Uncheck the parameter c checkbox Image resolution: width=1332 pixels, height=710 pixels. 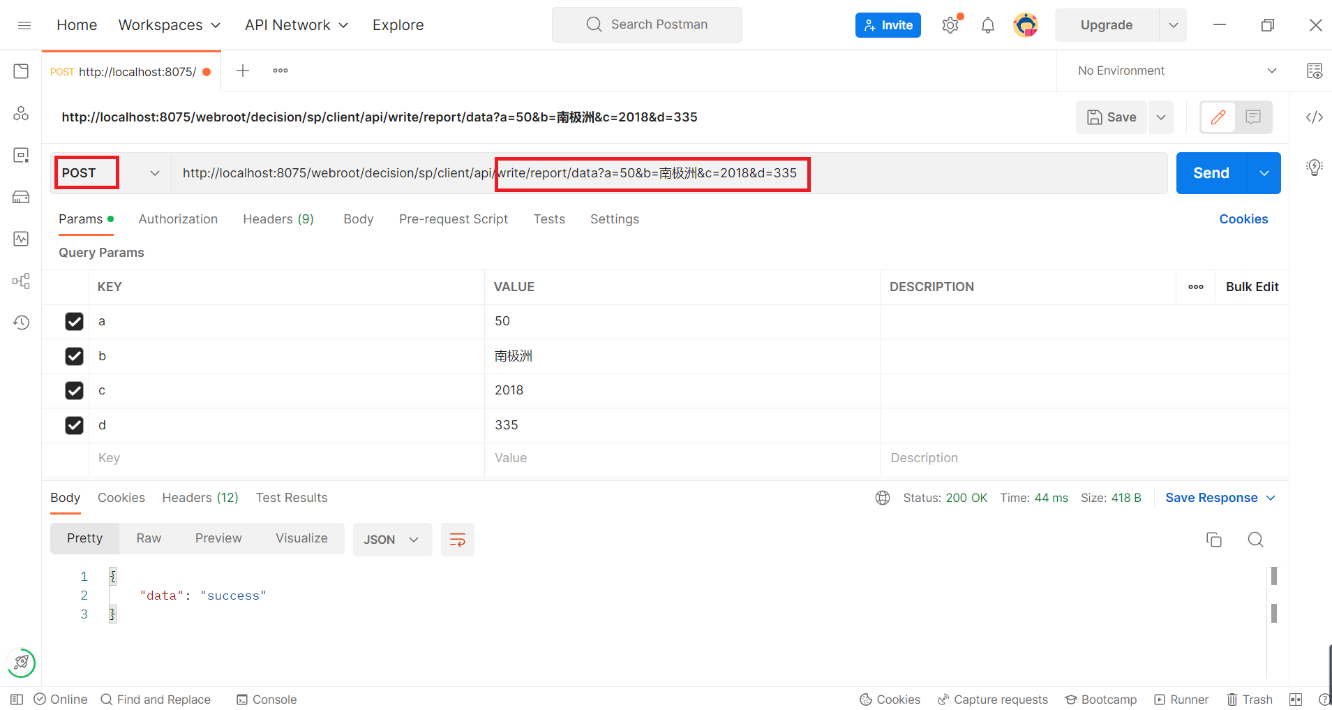[74, 390]
